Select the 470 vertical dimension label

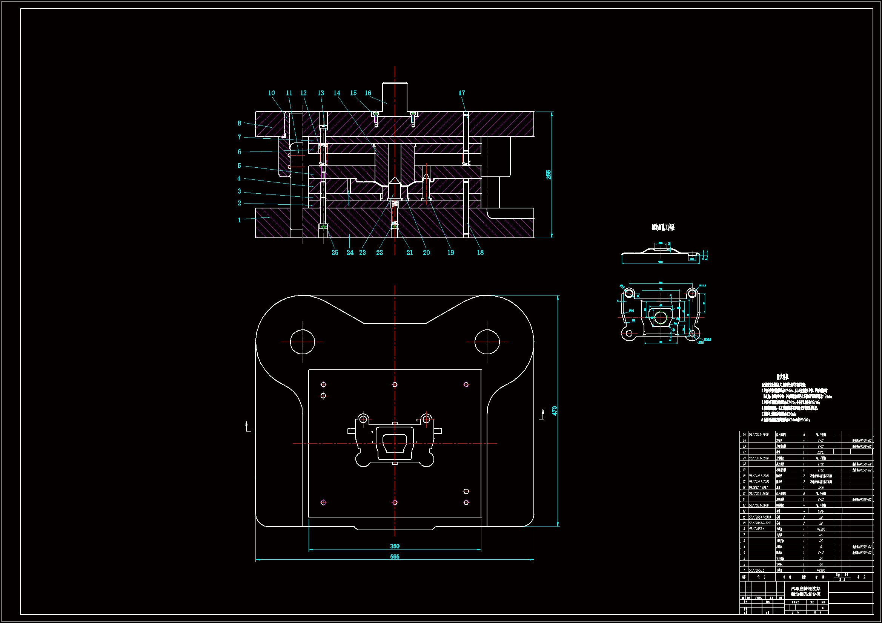555,411
